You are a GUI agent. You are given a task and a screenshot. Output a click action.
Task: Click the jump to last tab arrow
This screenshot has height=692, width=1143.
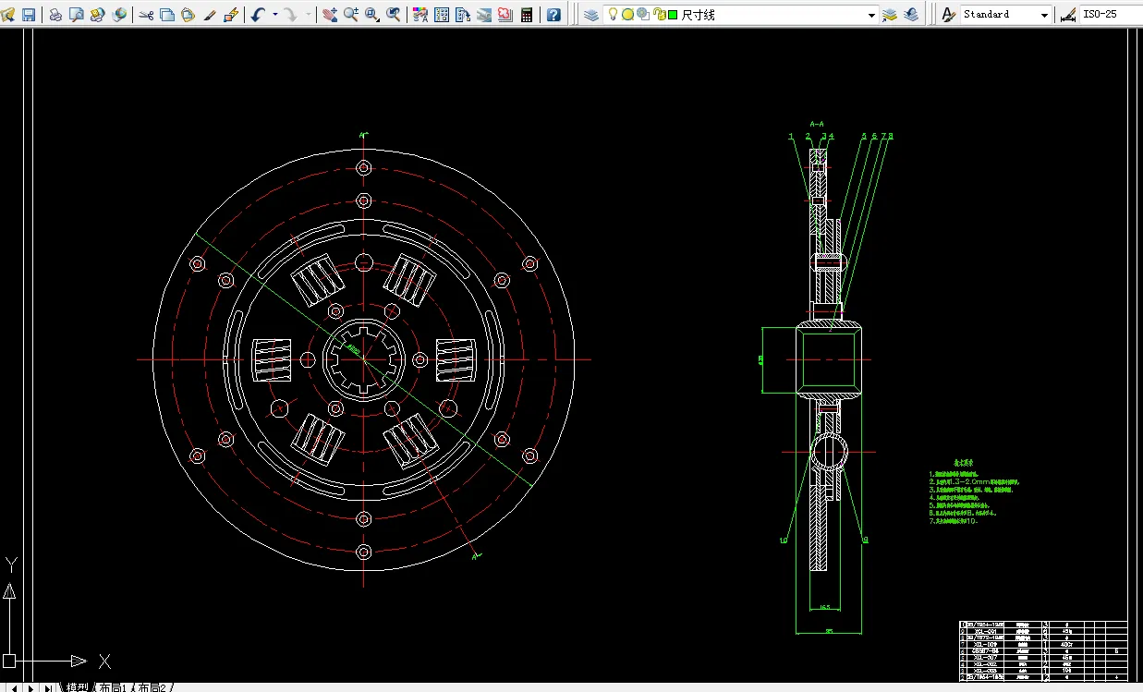pos(49,687)
